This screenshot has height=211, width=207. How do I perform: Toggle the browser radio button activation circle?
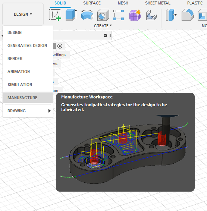click(x=60, y=46)
